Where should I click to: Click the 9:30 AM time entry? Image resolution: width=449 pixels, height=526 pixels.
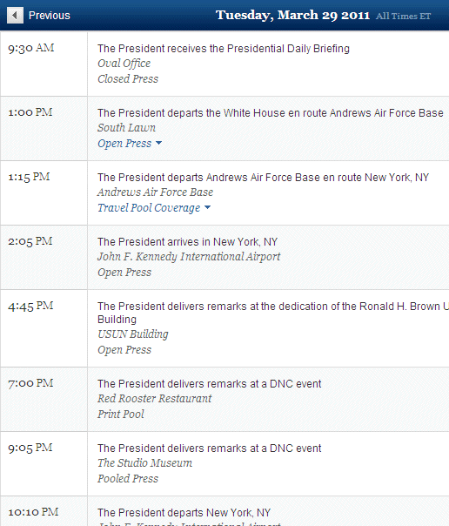pos(30,48)
